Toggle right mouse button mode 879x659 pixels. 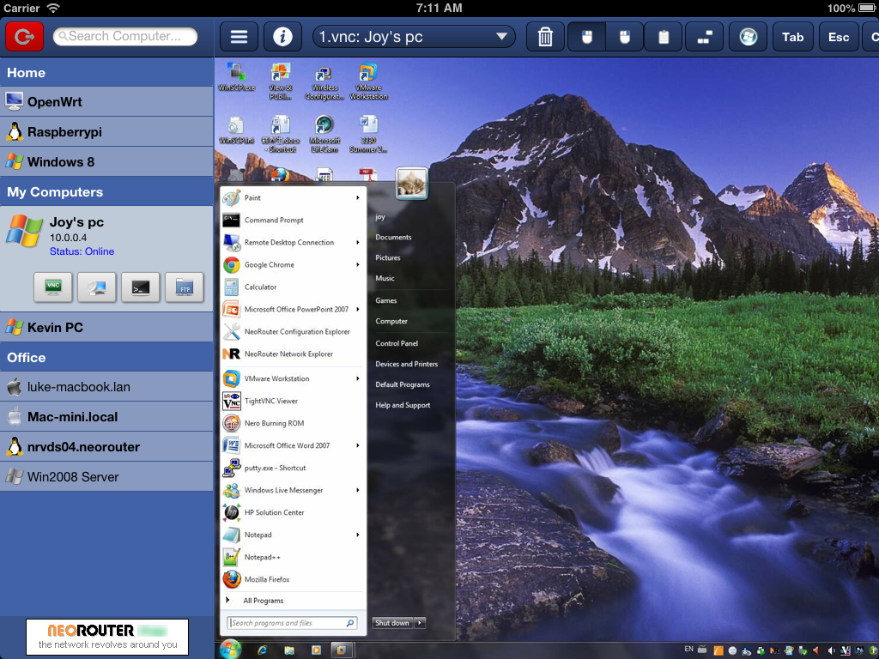pyautogui.click(x=625, y=37)
